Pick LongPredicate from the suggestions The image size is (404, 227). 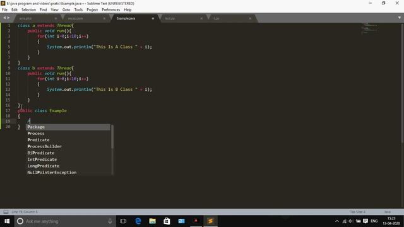[68, 166]
